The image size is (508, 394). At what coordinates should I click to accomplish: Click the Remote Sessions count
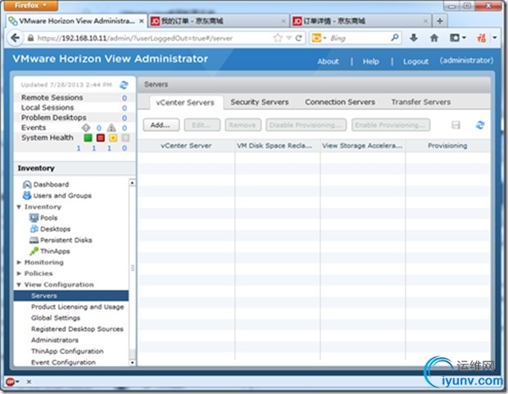125,97
